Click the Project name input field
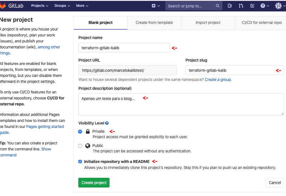This screenshot has height=196, width=286. point(124,48)
